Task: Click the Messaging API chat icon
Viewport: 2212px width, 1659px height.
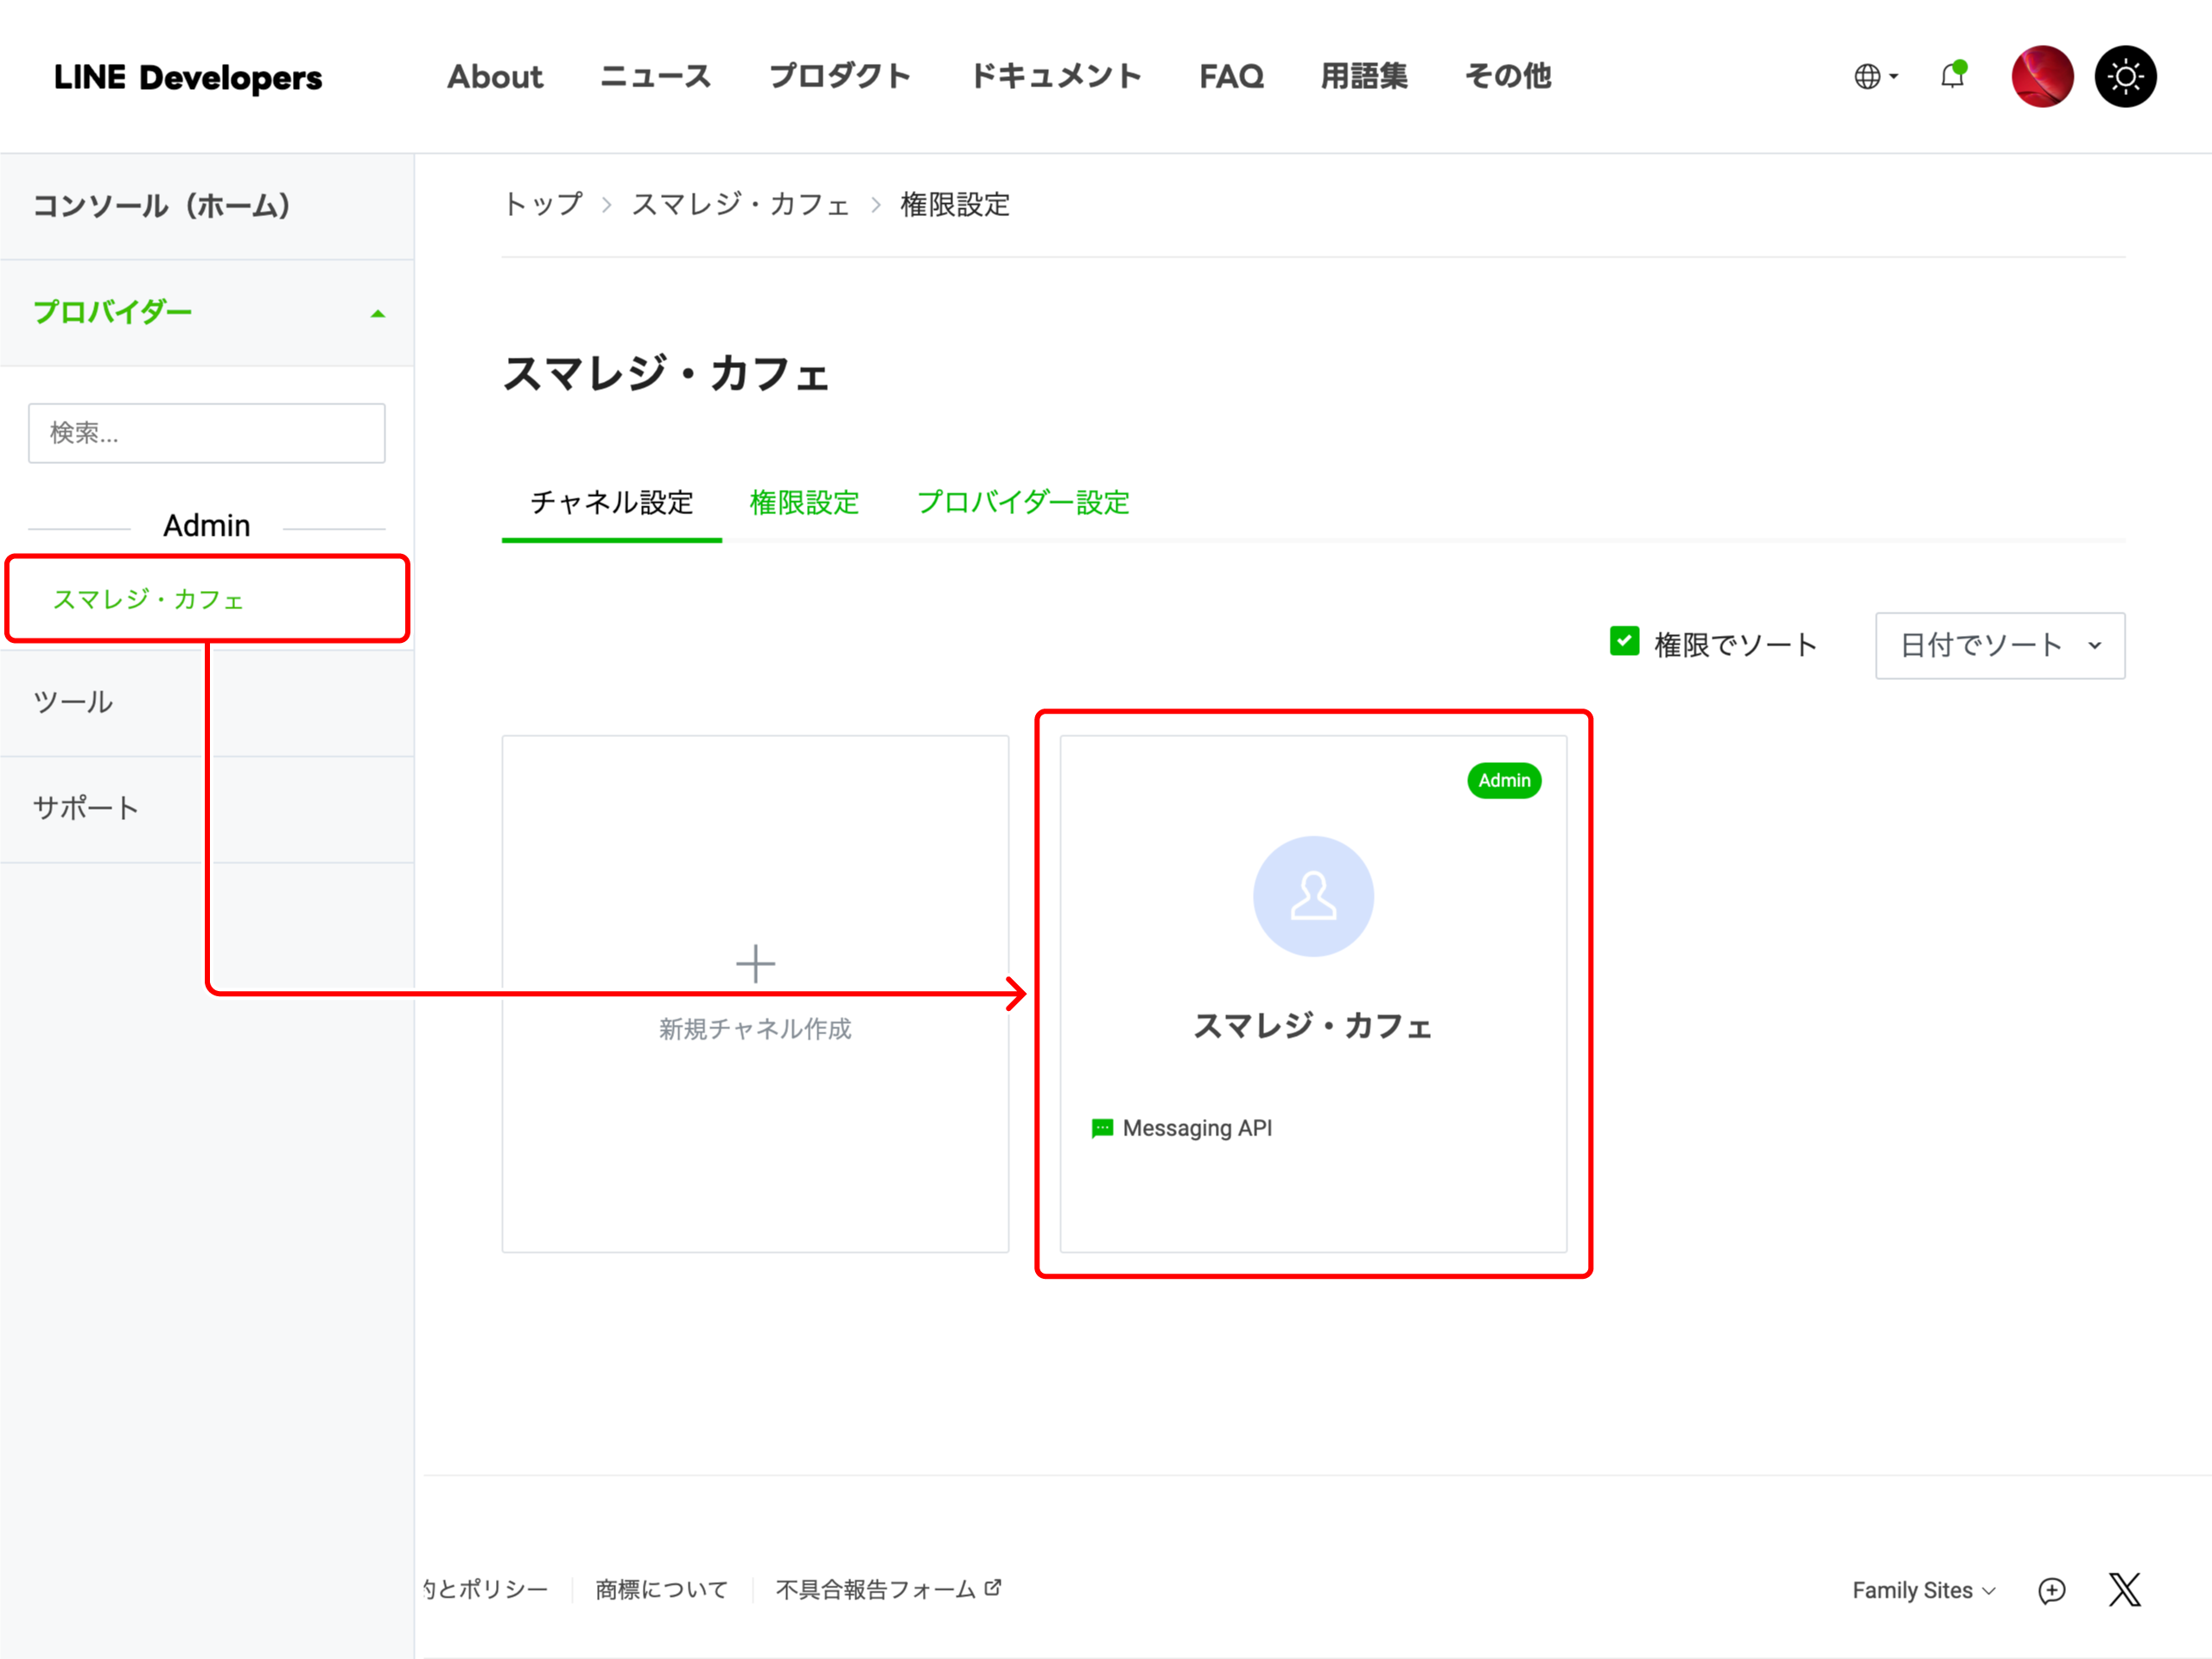Action: click(x=1102, y=1129)
